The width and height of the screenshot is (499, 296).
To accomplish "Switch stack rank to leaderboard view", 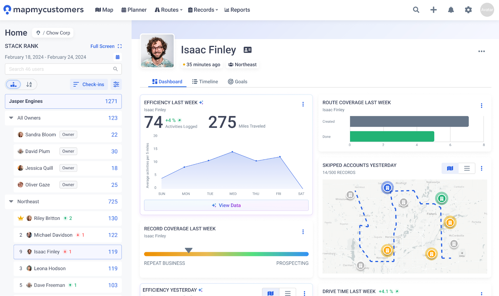I will [13, 84].
